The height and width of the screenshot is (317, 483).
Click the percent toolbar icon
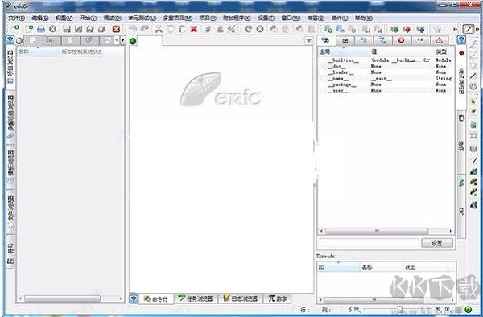click(231, 29)
